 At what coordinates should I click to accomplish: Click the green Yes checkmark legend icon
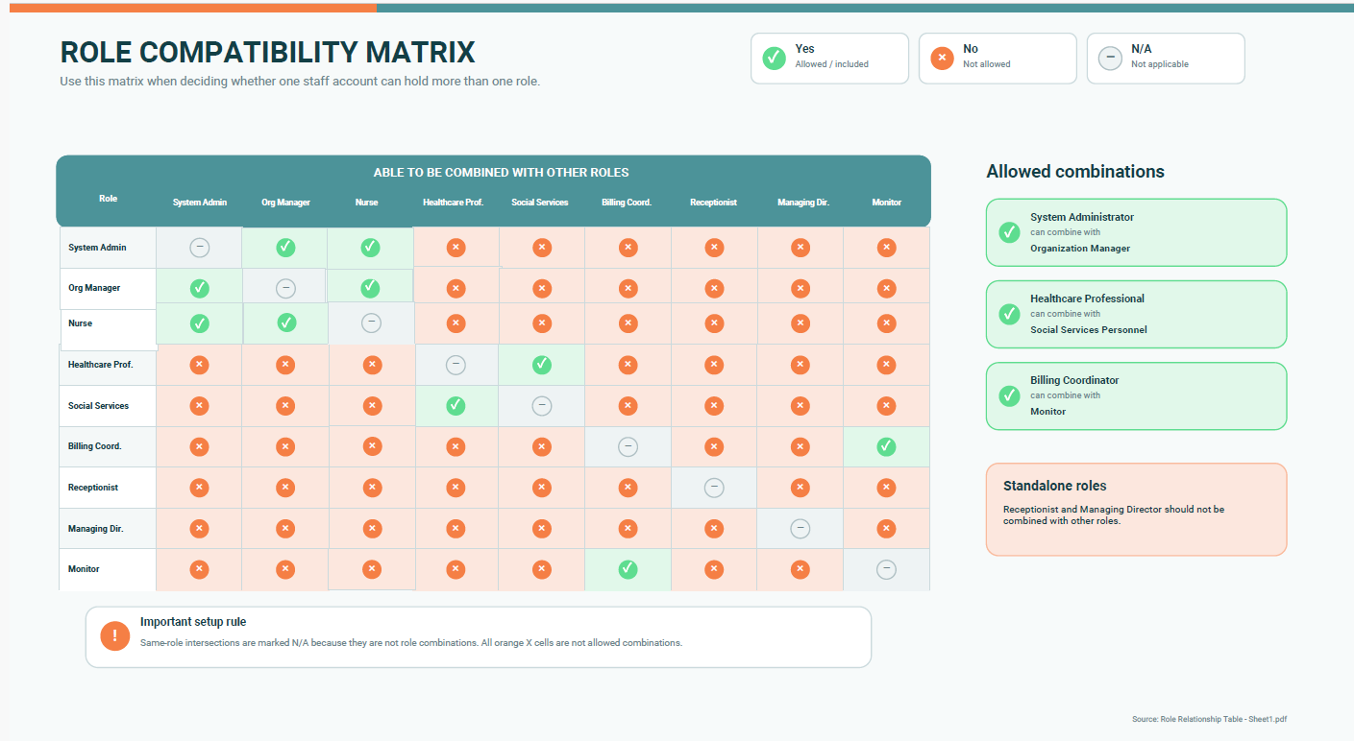pyautogui.click(x=774, y=58)
